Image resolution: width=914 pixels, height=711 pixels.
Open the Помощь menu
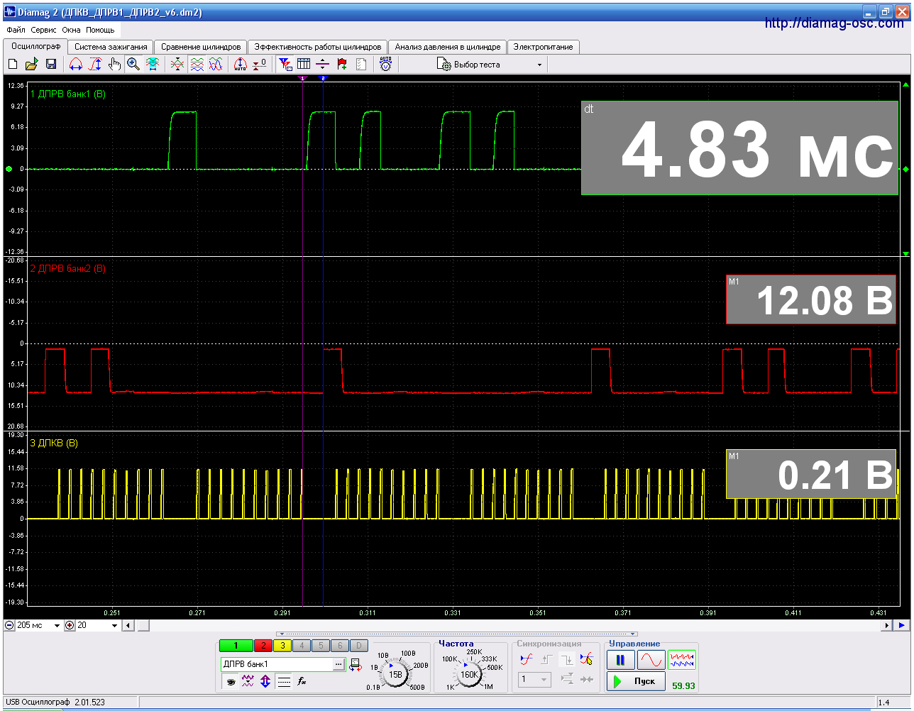100,30
